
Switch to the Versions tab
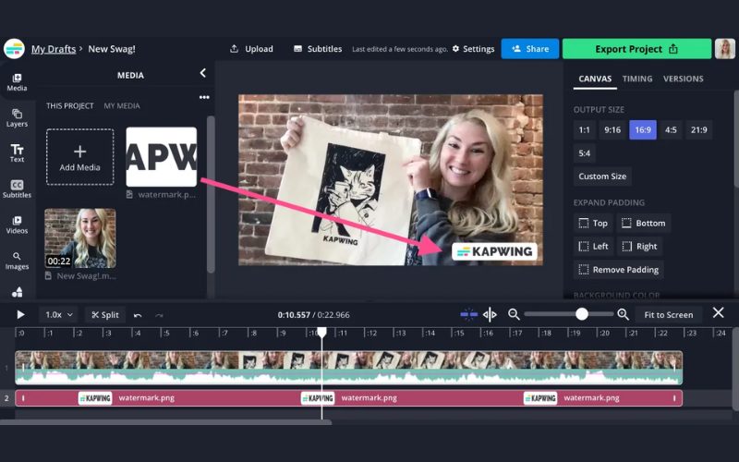point(683,79)
